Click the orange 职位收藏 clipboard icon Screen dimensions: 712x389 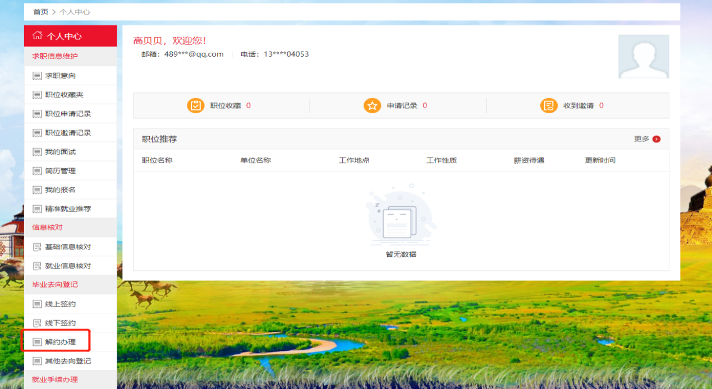click(x=195, y=105)
